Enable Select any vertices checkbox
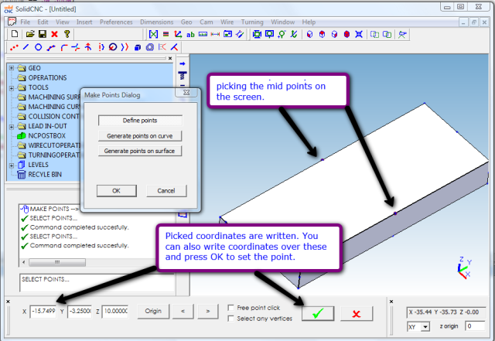 tap(234, 318)
